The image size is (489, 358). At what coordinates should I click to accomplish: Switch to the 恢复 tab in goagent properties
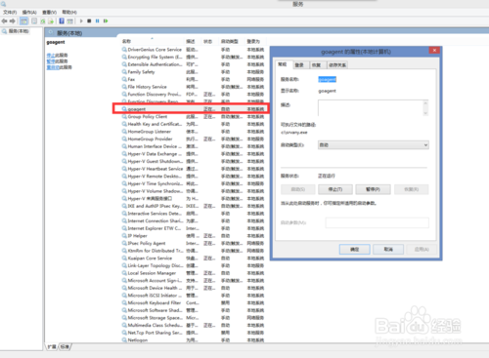tap(316, 65)
